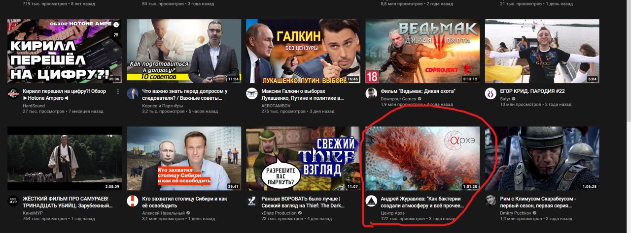Open the Центр Архэ channel avatar

371,201
